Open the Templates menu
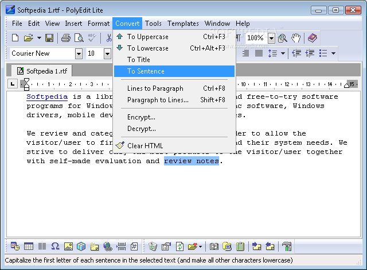367x270 pixels. (x=183, y=24)
